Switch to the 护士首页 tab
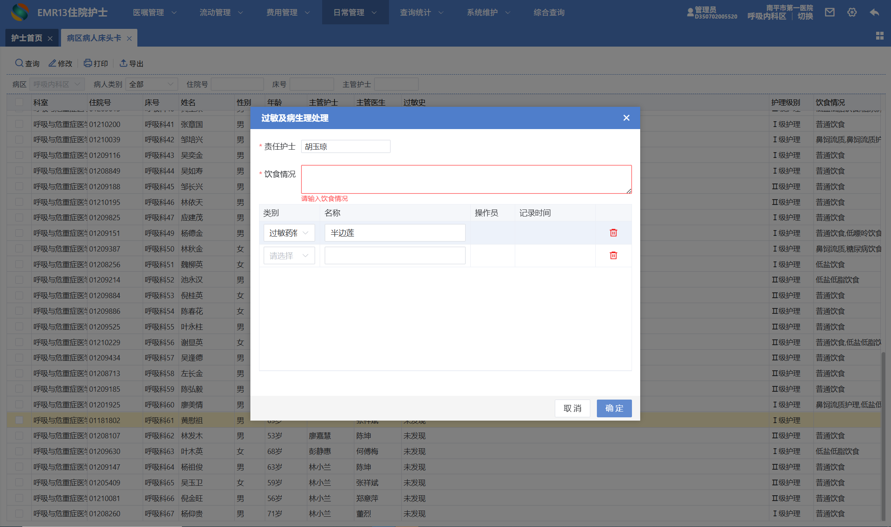The image size is (891, 527). (26, 38)
